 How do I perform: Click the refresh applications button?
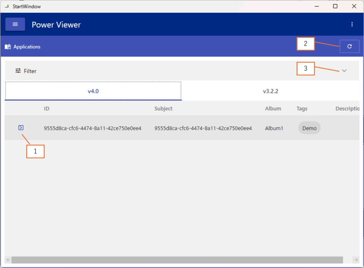coord(349,47)
